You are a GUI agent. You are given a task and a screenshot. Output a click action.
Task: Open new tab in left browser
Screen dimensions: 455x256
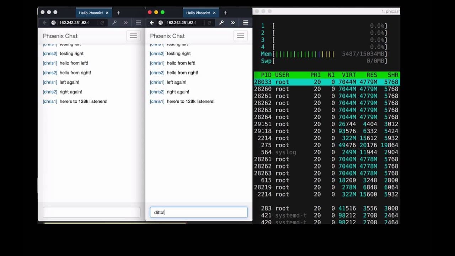118,13
